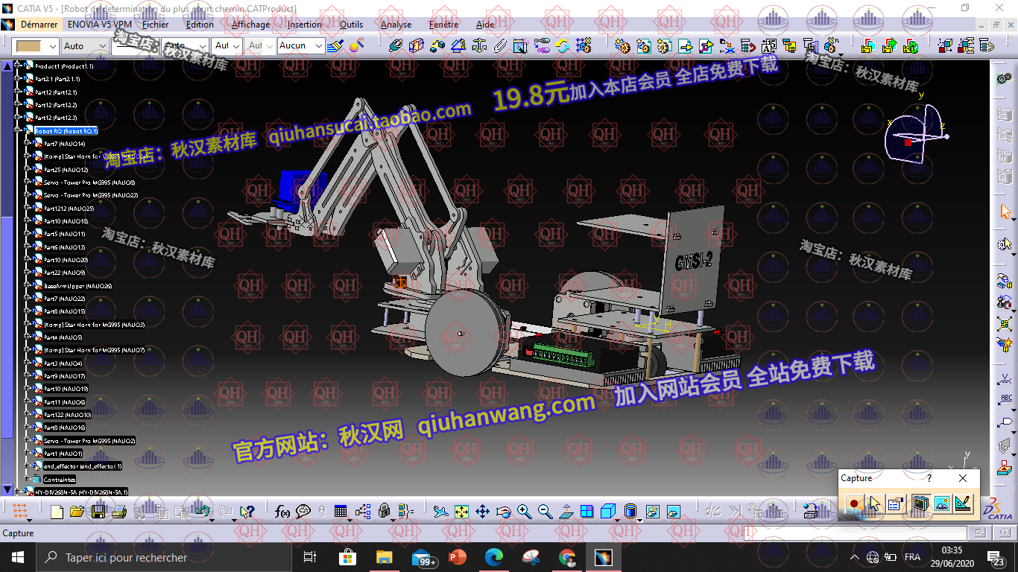This screenshot has height=572, width=1018.
Task: Expand the Part2.1 (Part2.1.1) node
Action: 18,78
